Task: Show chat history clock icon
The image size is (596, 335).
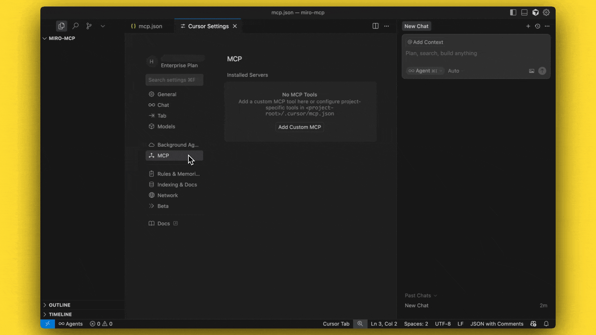Action: [538, 26]
